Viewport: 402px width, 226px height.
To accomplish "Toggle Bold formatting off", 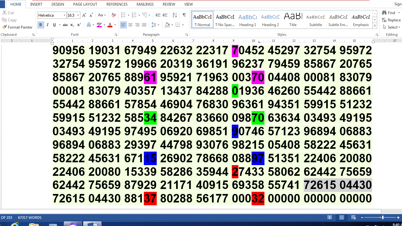I will click(41, 25).
